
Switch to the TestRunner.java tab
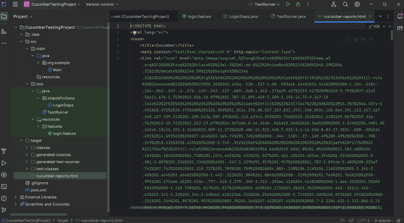[x=288, y=16]
